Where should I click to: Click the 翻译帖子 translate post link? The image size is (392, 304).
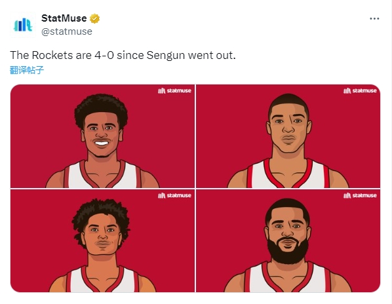pos(27,70)
